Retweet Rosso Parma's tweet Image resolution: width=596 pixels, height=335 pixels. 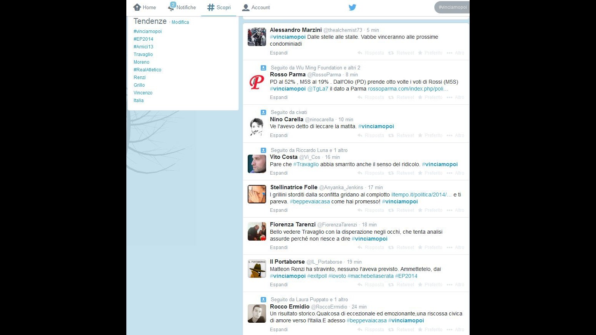coord(401,97)
